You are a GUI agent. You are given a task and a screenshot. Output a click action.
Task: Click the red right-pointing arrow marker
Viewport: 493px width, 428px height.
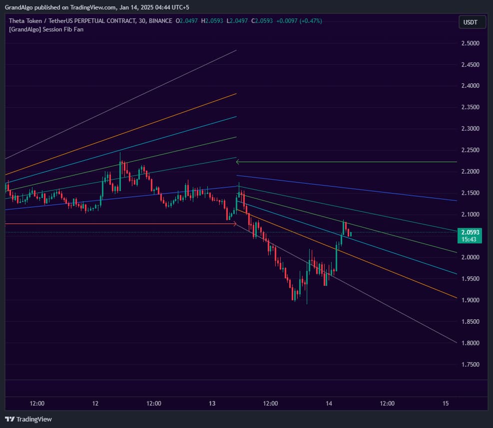pyautogui.click(x=234, y=224)
